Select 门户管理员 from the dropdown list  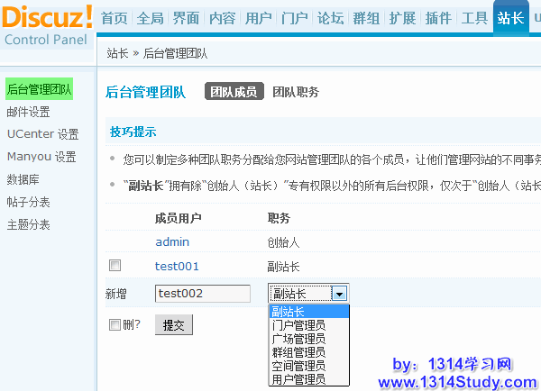tap(298, 324)
